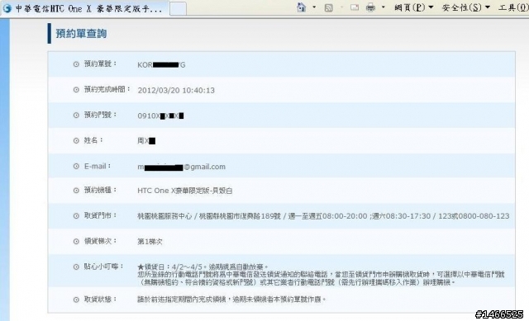Click the timestamp 2012/03/20 10:40:13
This screenshot has width=529, height=321.
[x=176, y=90]
